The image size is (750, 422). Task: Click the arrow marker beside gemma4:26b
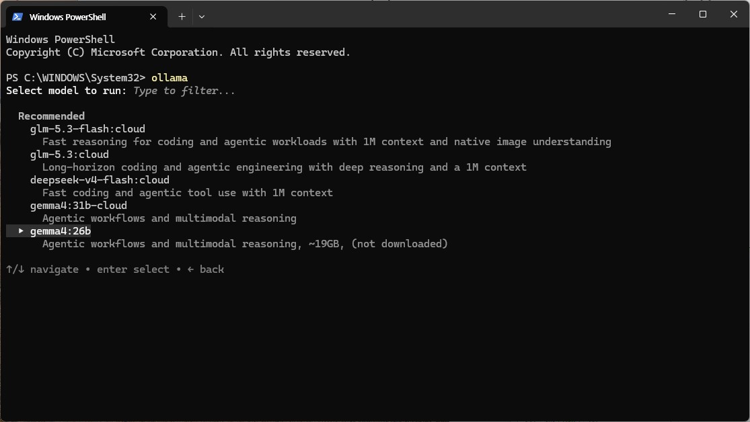pos(21,231)
